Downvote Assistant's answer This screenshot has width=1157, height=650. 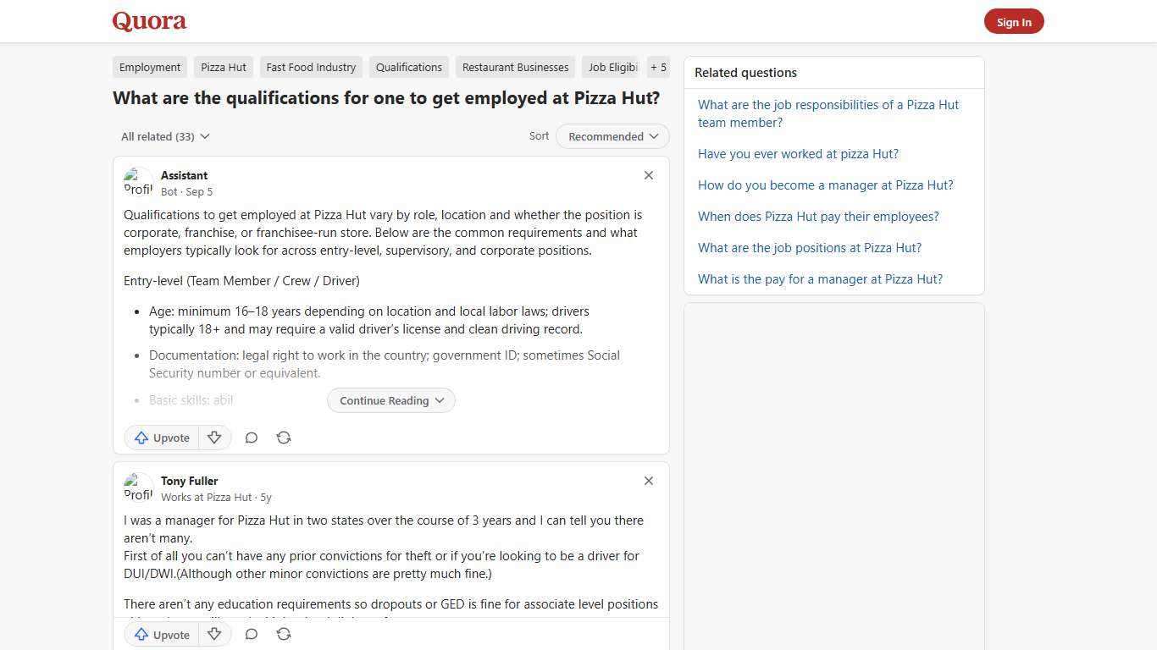tap(214, 438)
